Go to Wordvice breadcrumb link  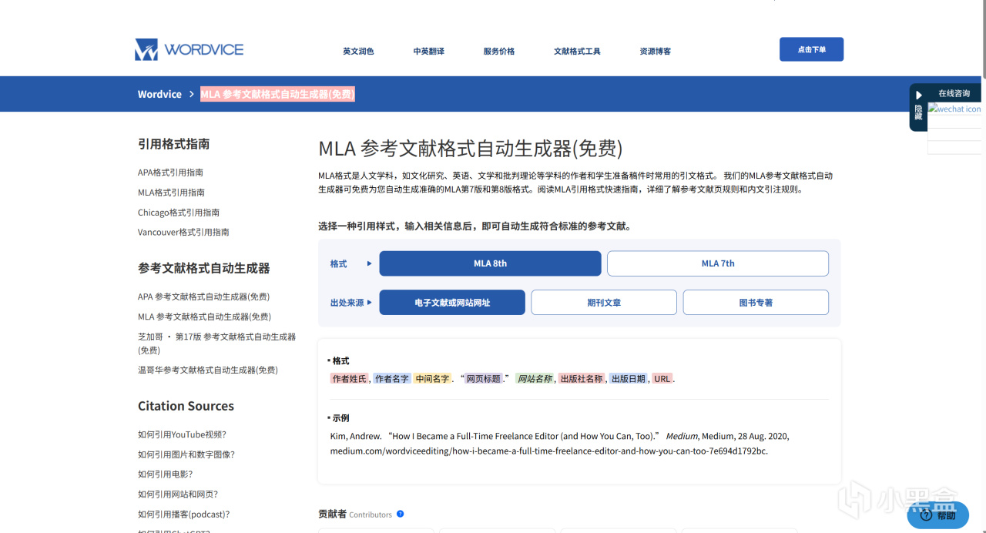coord(159,94)
